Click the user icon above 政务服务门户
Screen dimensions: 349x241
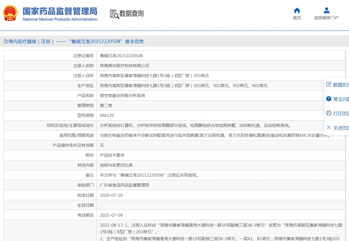click(x=326, y=11)
